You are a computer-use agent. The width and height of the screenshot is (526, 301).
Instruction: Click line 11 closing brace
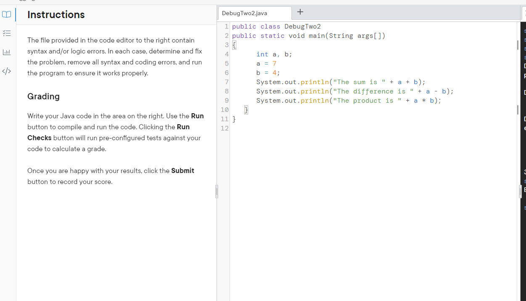point(234,119)
